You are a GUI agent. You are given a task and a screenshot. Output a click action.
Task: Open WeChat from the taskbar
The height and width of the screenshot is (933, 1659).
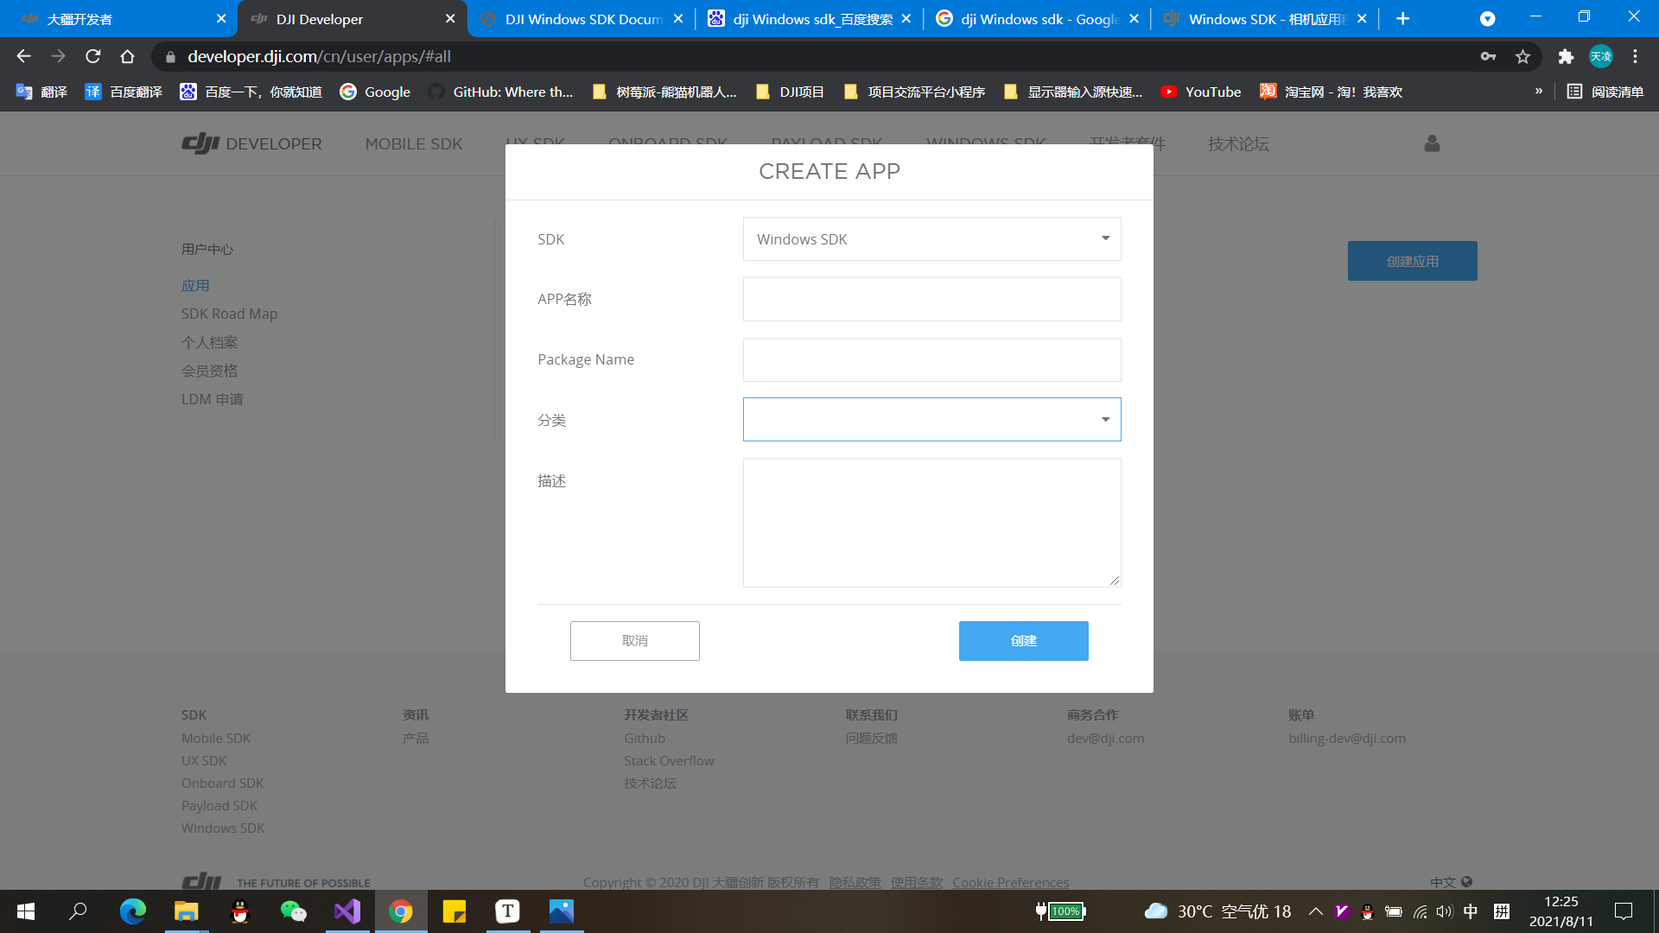(x=294, y=911)
